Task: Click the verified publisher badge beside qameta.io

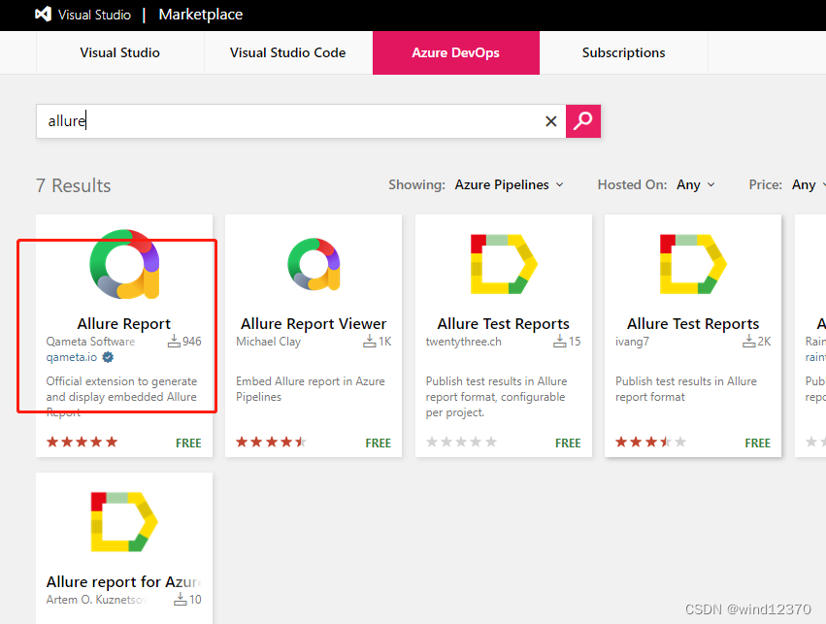Action: click(108, 357)
